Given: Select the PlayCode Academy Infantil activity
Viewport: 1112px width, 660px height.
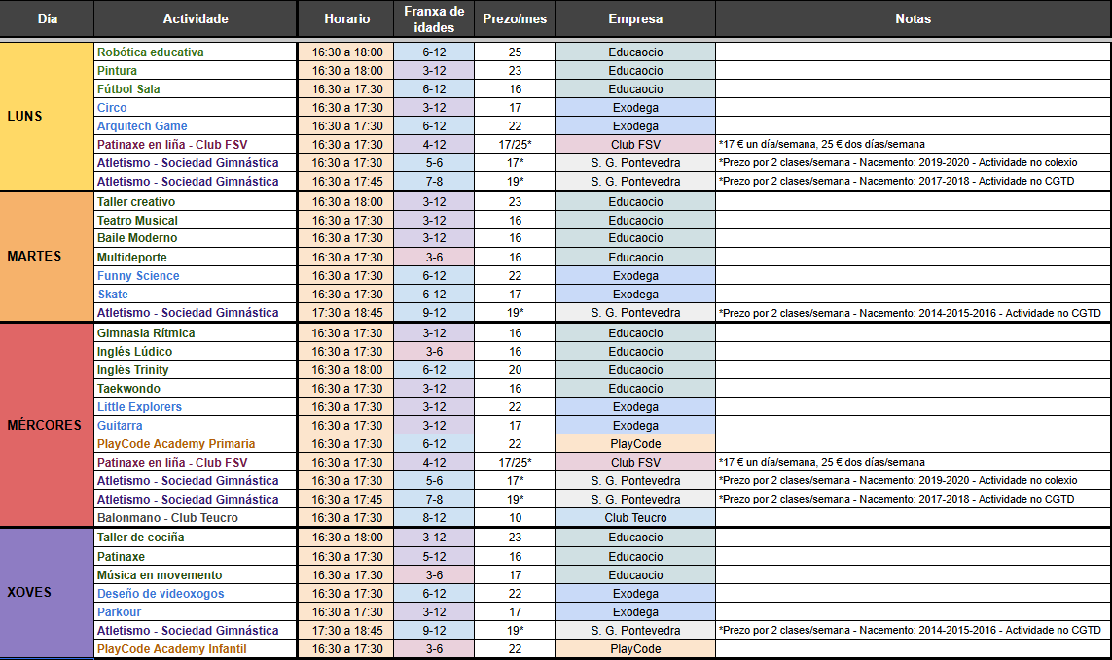Looking at the screenshot, I should (195, 648).
